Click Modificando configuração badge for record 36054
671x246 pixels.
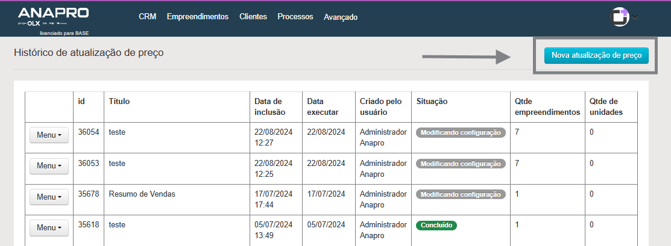(x=461, y=133)
